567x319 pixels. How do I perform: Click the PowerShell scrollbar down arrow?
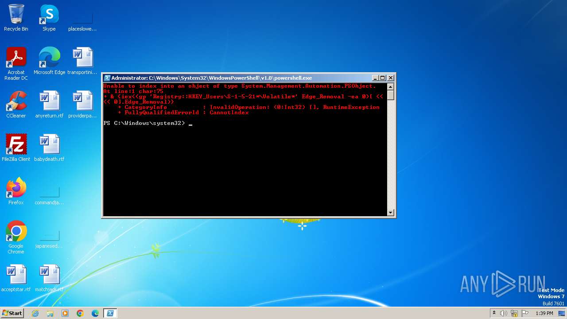[x=390, y=213]
